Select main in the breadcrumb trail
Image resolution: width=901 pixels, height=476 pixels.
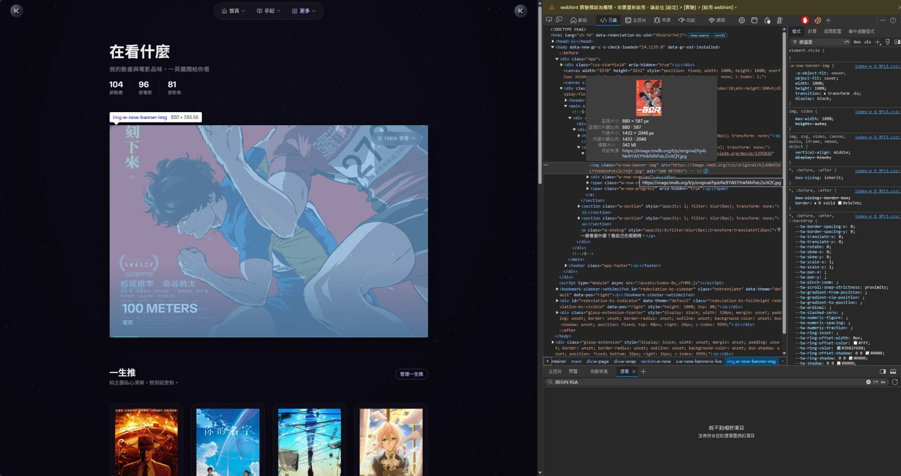pos(576,361)
